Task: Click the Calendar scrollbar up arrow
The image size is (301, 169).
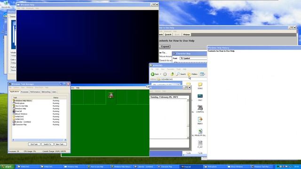Action: click(x=188, y=100)
